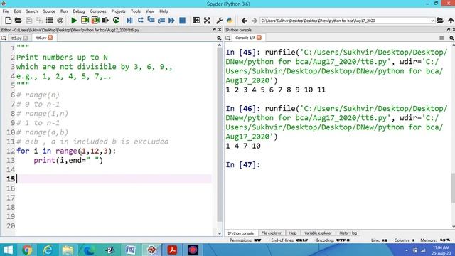This screenshot has width=455, height=256.
Task: Open Google Chrome from the taskbar
Action: [27, 250]
